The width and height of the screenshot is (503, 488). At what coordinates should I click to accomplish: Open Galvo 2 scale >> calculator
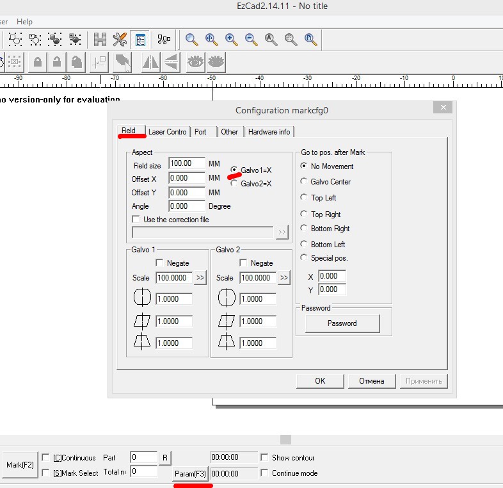point(284,277)
